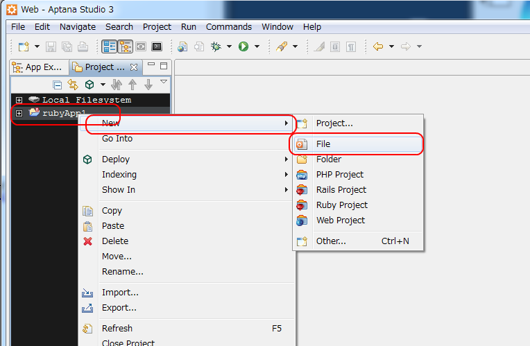Toggle the Project Explorer view toolbar icon
This screenshot has height=346, width=530.
109,46
